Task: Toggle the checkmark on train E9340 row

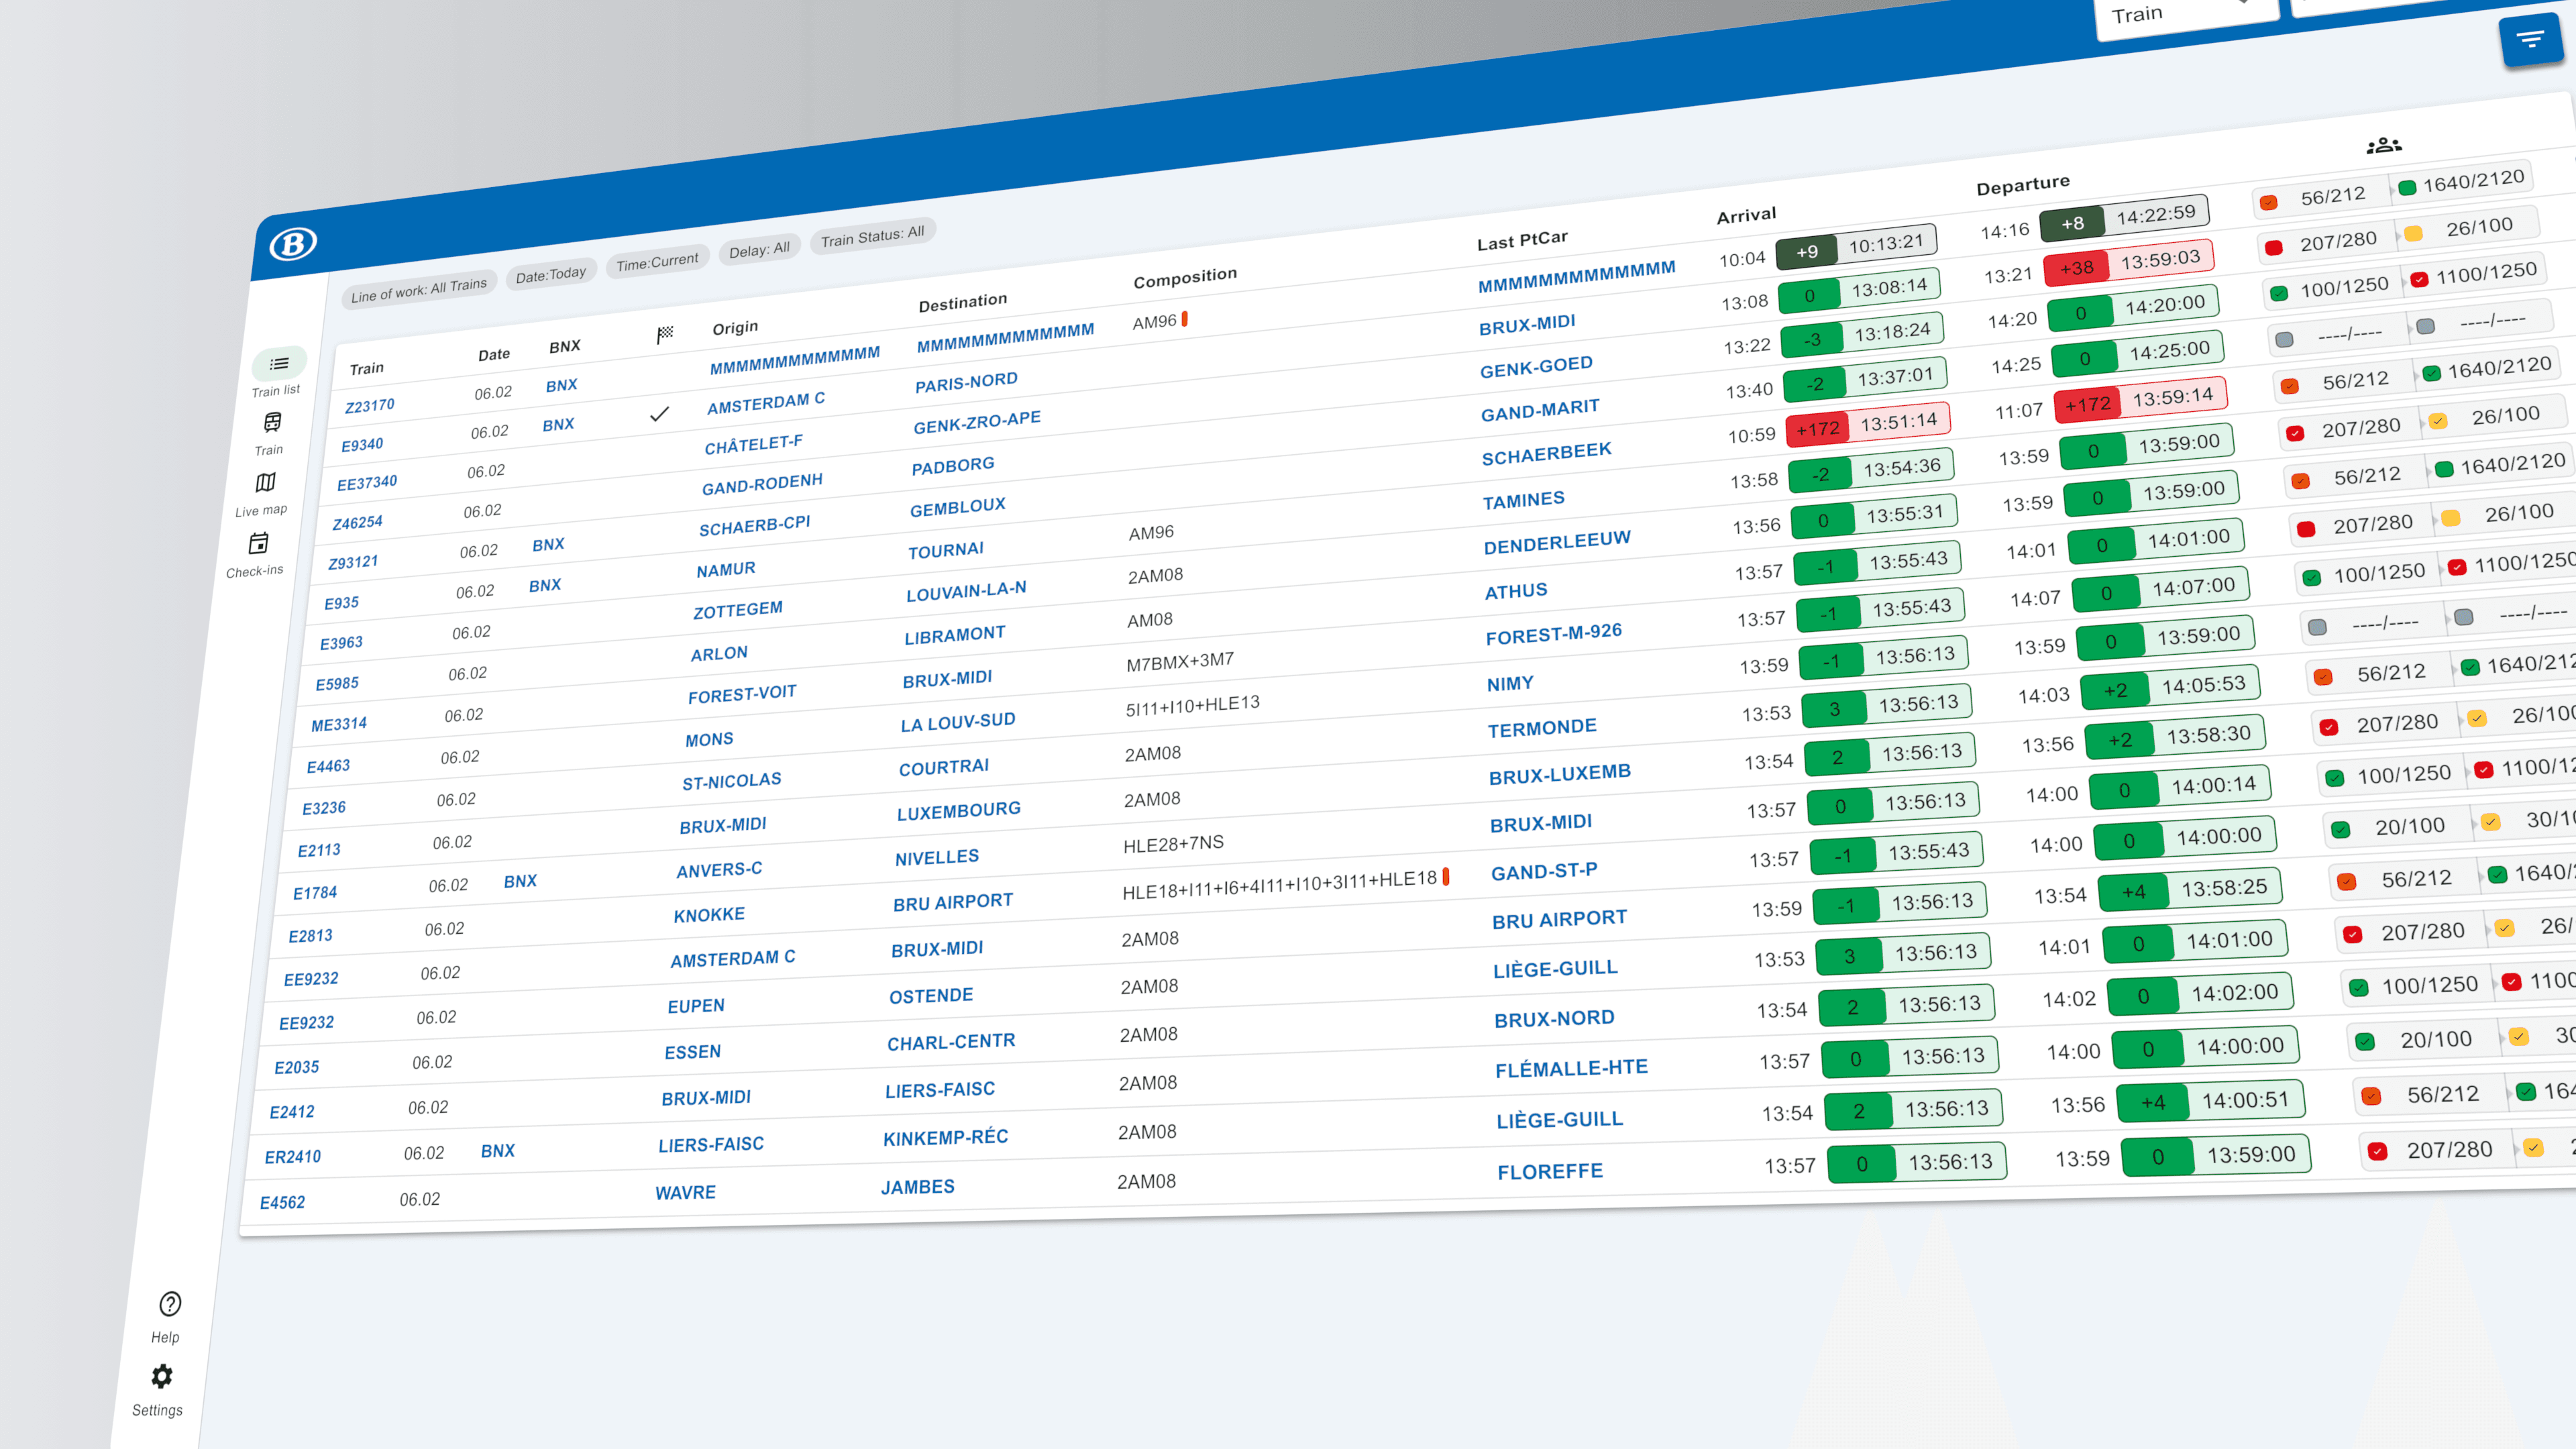Action: tap(659, 414)
